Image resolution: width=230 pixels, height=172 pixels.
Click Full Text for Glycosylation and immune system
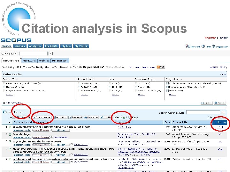pos(60,145)
